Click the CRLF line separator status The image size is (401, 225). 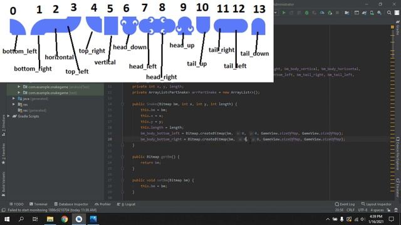coord(350,210)
